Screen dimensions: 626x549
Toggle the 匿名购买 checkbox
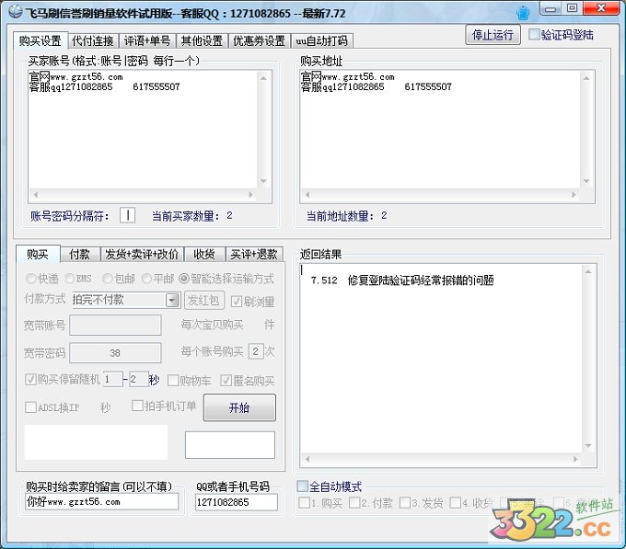226,381
